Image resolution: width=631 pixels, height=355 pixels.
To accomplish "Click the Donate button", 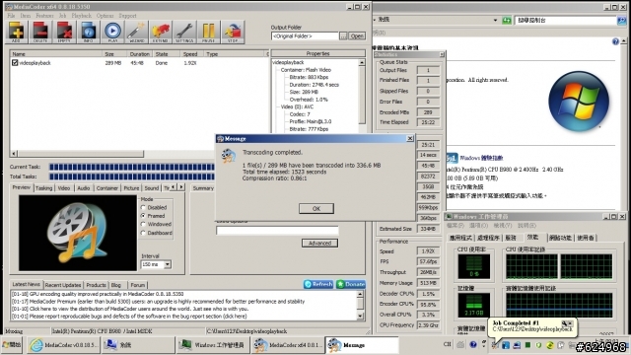I will pos(351,284).
